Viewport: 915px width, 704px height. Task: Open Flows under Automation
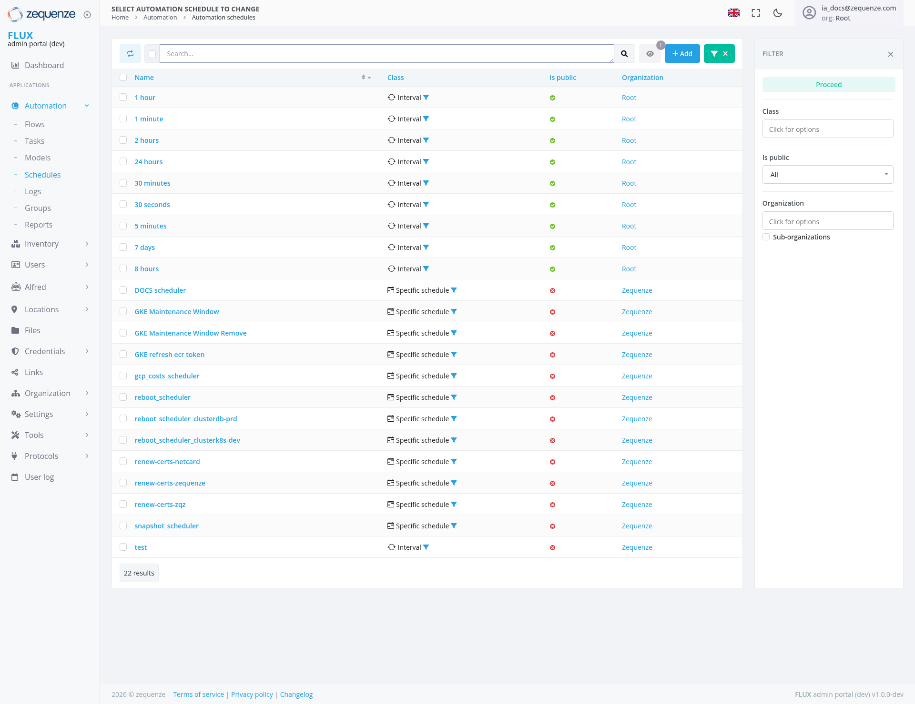(x=34, y=124)
